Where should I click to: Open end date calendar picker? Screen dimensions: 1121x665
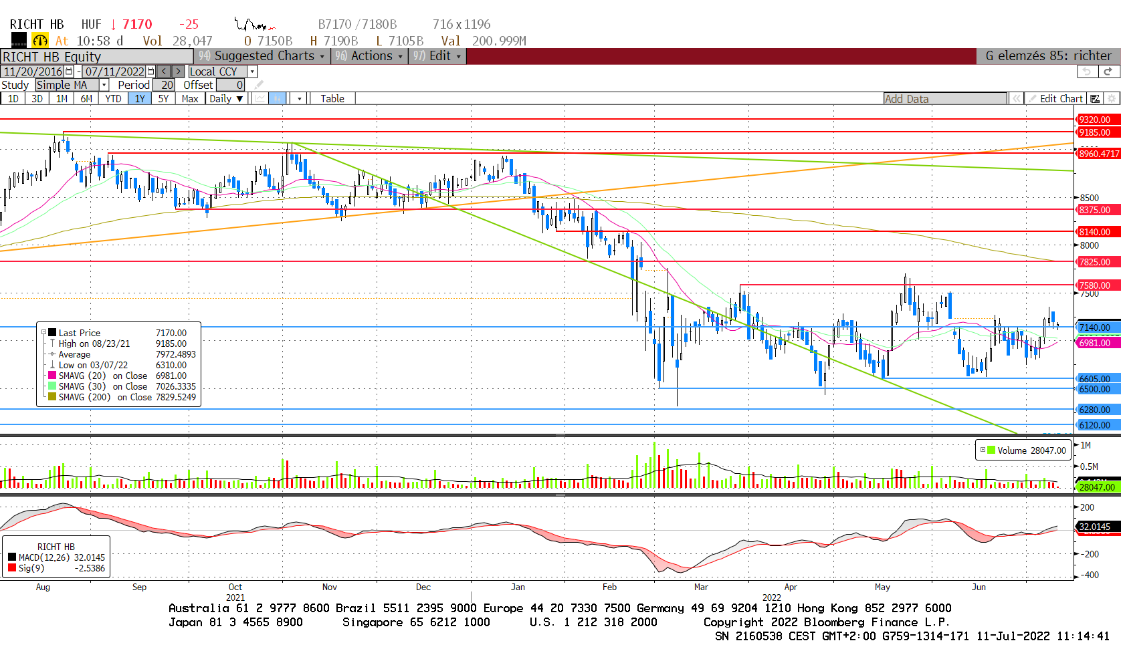pos(150,72)
